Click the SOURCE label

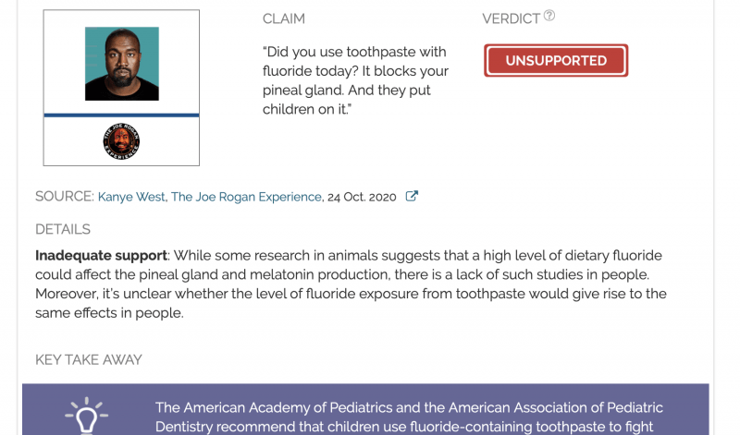point(65,197)
